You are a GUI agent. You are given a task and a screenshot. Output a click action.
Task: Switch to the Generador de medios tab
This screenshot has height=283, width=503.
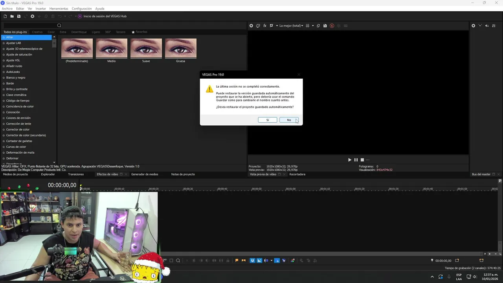(145, 174)
